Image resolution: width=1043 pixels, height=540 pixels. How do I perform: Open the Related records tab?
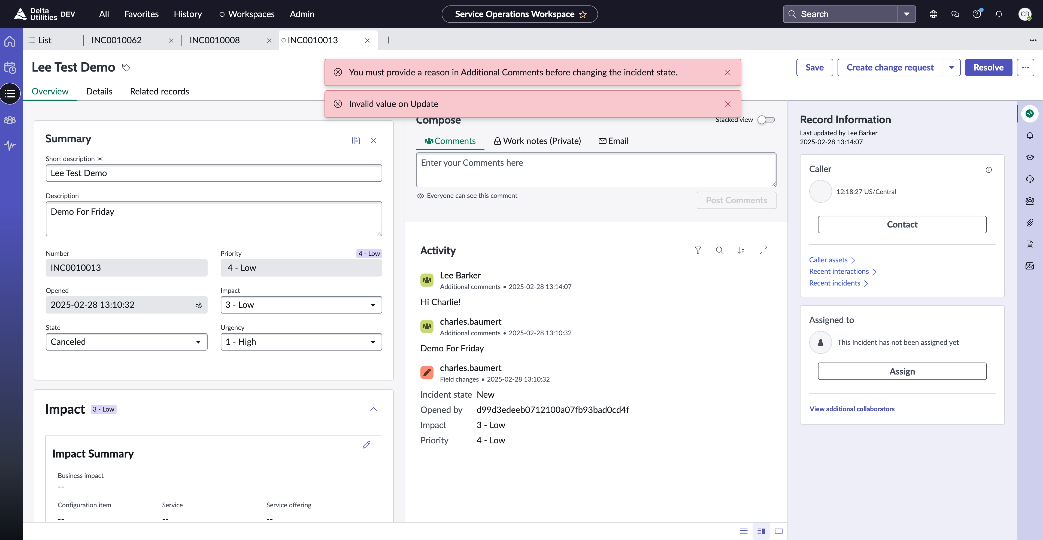pos(159,91)
